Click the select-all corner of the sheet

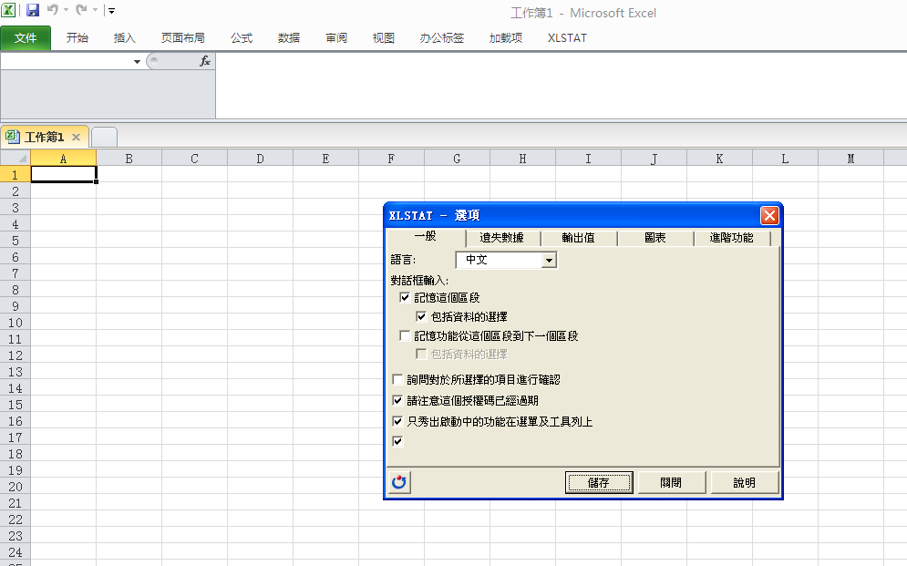[15, 158]
